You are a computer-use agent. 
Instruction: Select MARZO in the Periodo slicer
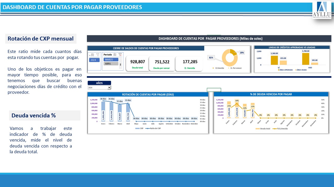tap(111, 59)
